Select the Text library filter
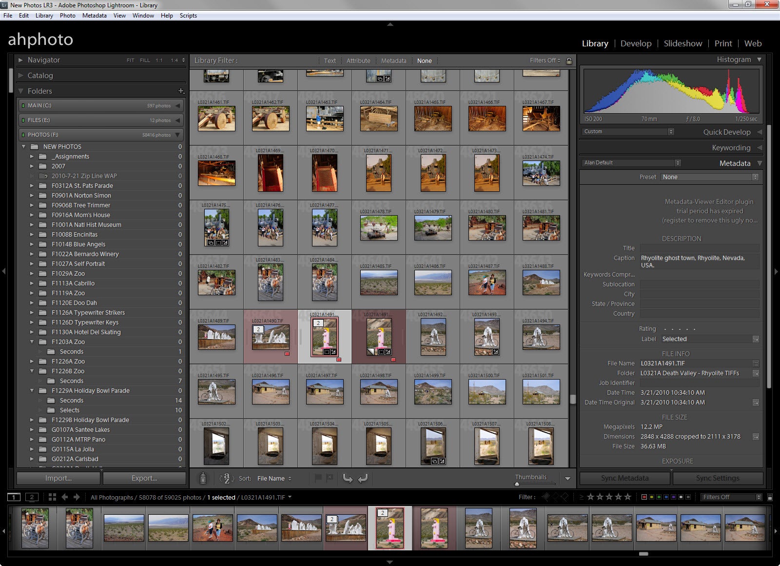Screen dimensions: 780x566 pyautogui.click(x=330, y=61)
